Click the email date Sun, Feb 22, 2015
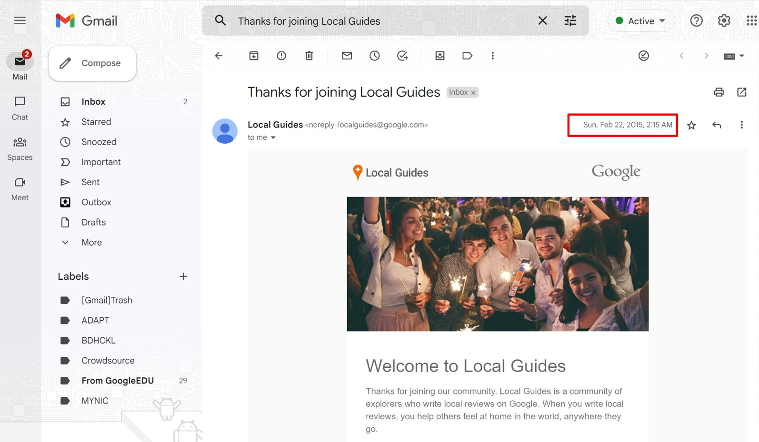This screenshot has height=442, width=759. pyautogui.click(x=628, y=125)
